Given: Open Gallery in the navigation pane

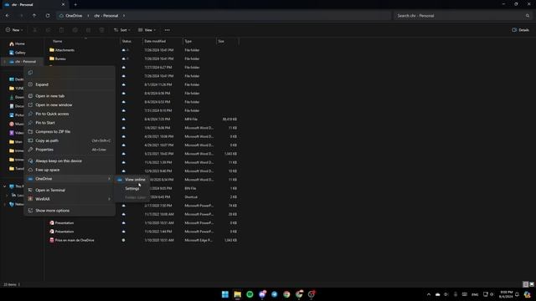Looking at the screenshot, I should click(x=18, y=53).
